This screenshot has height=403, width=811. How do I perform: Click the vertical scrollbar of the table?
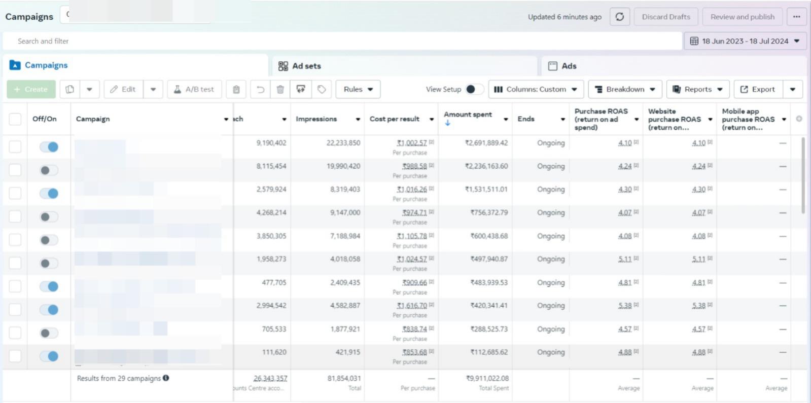[x=803, y=175]
